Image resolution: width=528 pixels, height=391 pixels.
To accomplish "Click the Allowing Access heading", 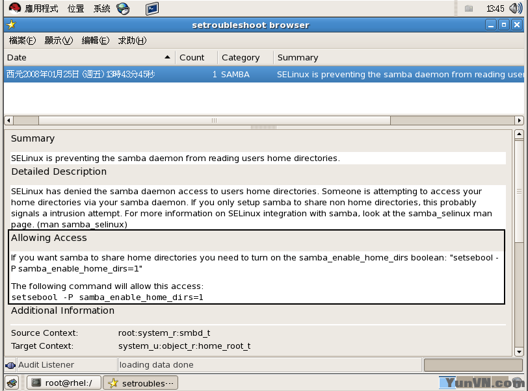I will tap(49, 238).
